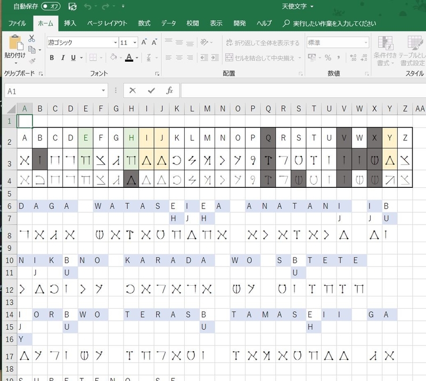Viewport: 426px width, 381px height.
Task: Switch to the ページレイアウト tab
Action: coord(107,23)
